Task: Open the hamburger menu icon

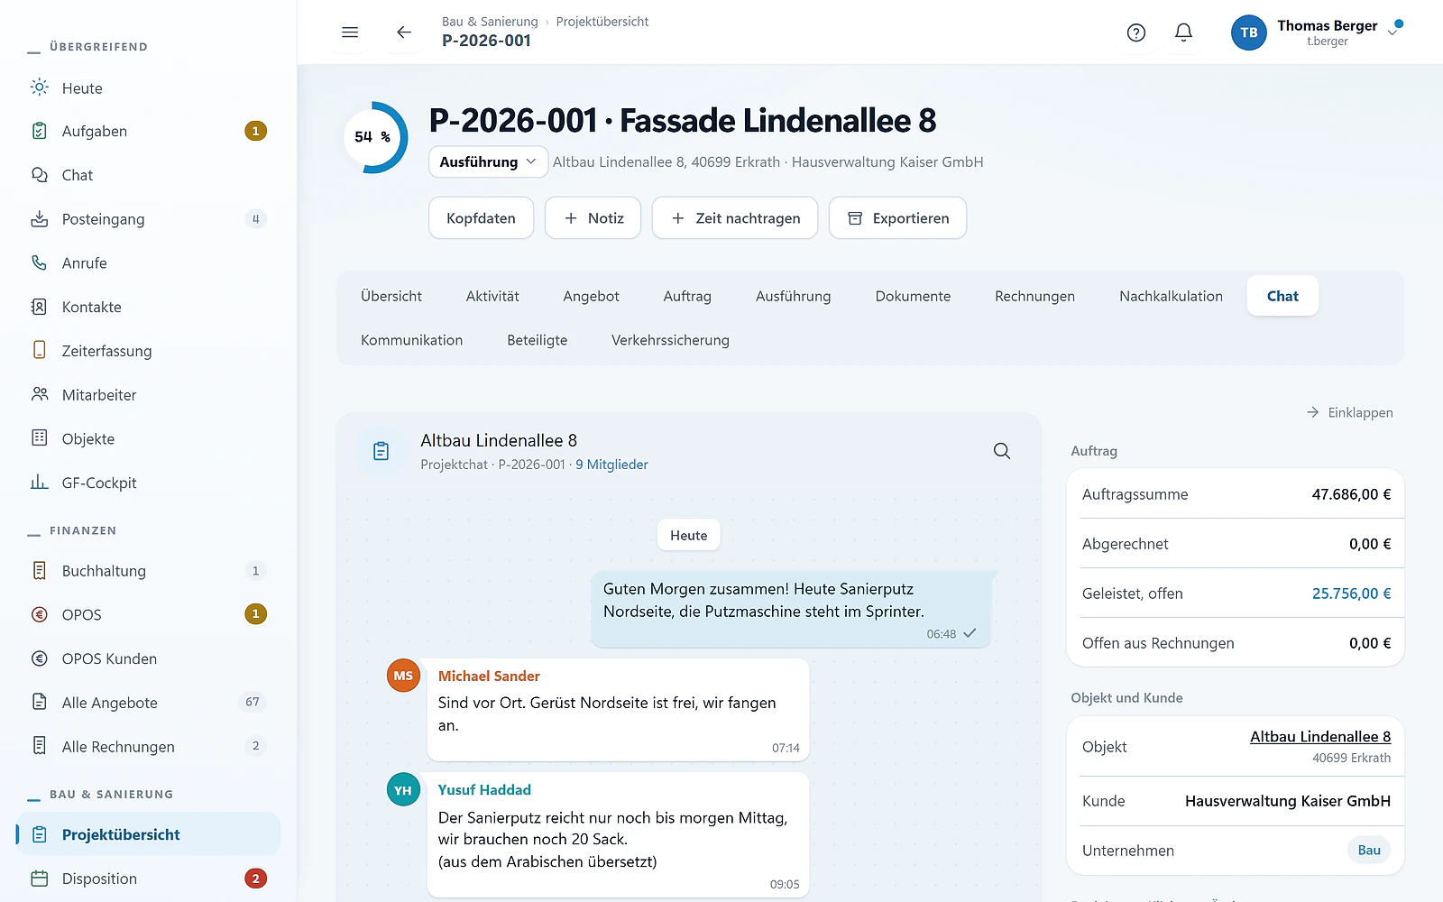Action: coord(350,32)
